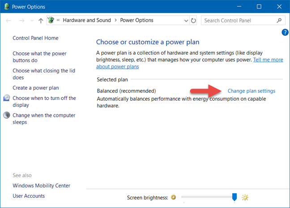Click the Forward navigation arrow
Viewport: 290px width, 208px height.
(x=21, y=21)
